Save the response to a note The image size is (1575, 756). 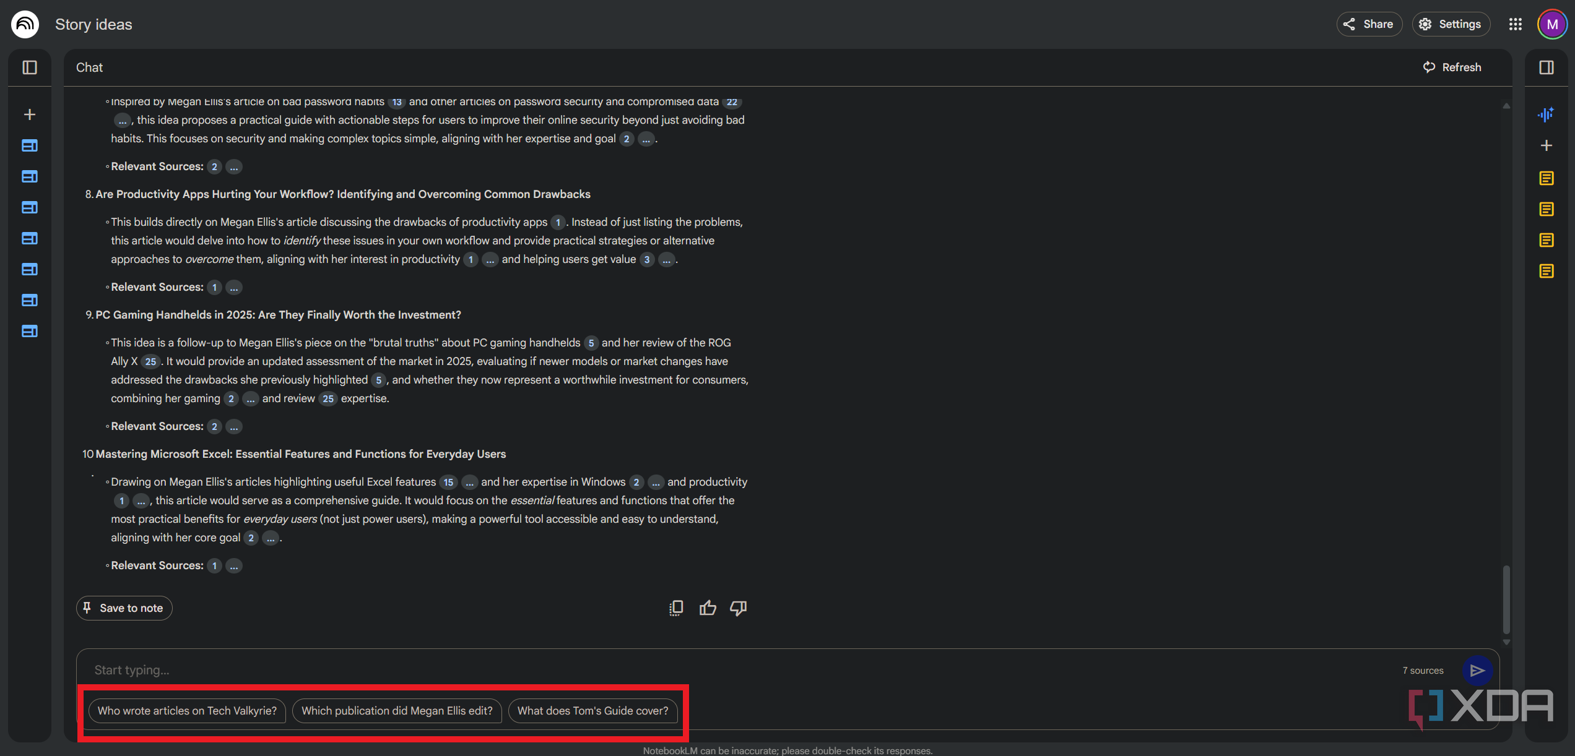(124, 608)
